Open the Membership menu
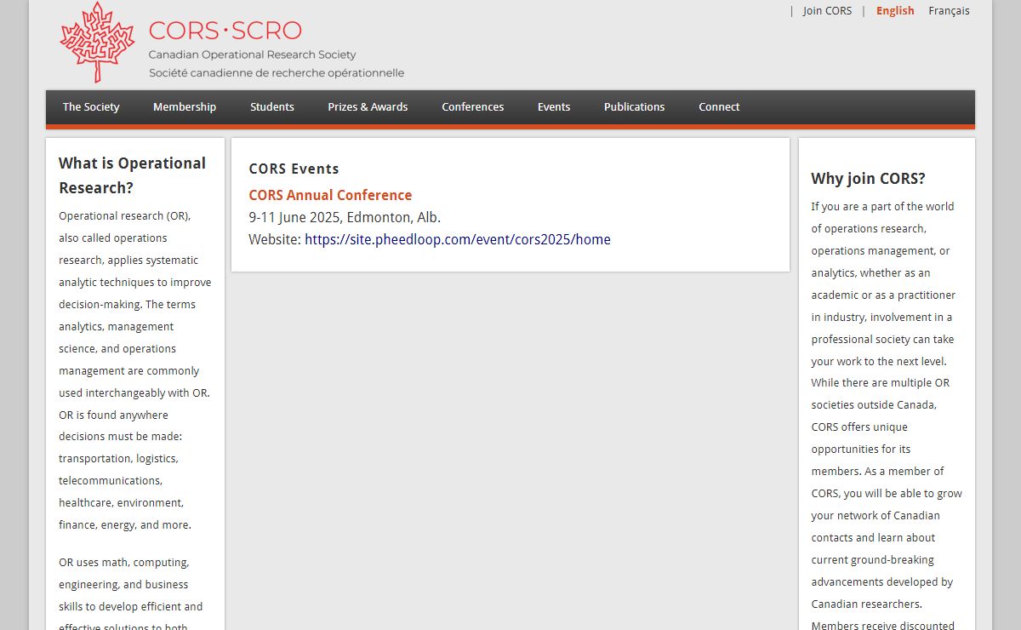Image resolution: width=1021 pixels, height=630 pixels. pyautogui.click(x=185, y=107)
